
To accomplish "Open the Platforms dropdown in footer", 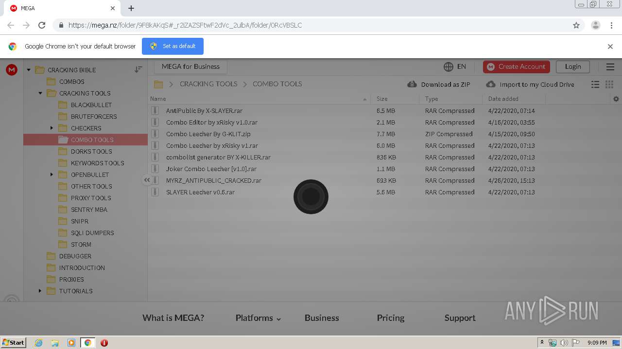I will click(x=258, y=318).
